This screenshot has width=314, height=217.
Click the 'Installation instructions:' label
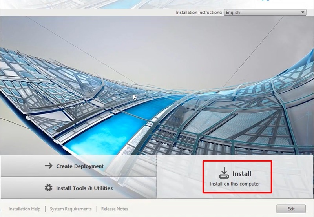tap(199, 13)
